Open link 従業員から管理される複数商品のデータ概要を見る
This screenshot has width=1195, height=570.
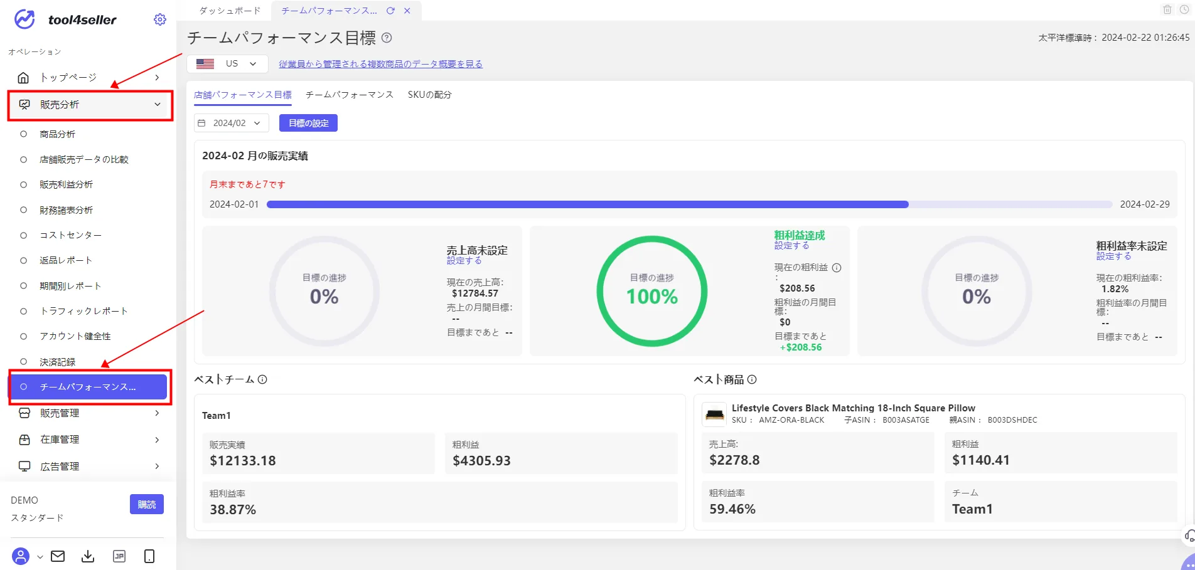(381, 64)
